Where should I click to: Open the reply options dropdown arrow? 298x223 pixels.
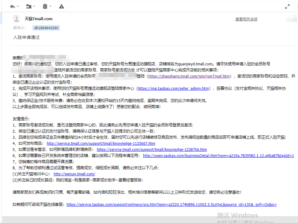(x=18, y=6)
